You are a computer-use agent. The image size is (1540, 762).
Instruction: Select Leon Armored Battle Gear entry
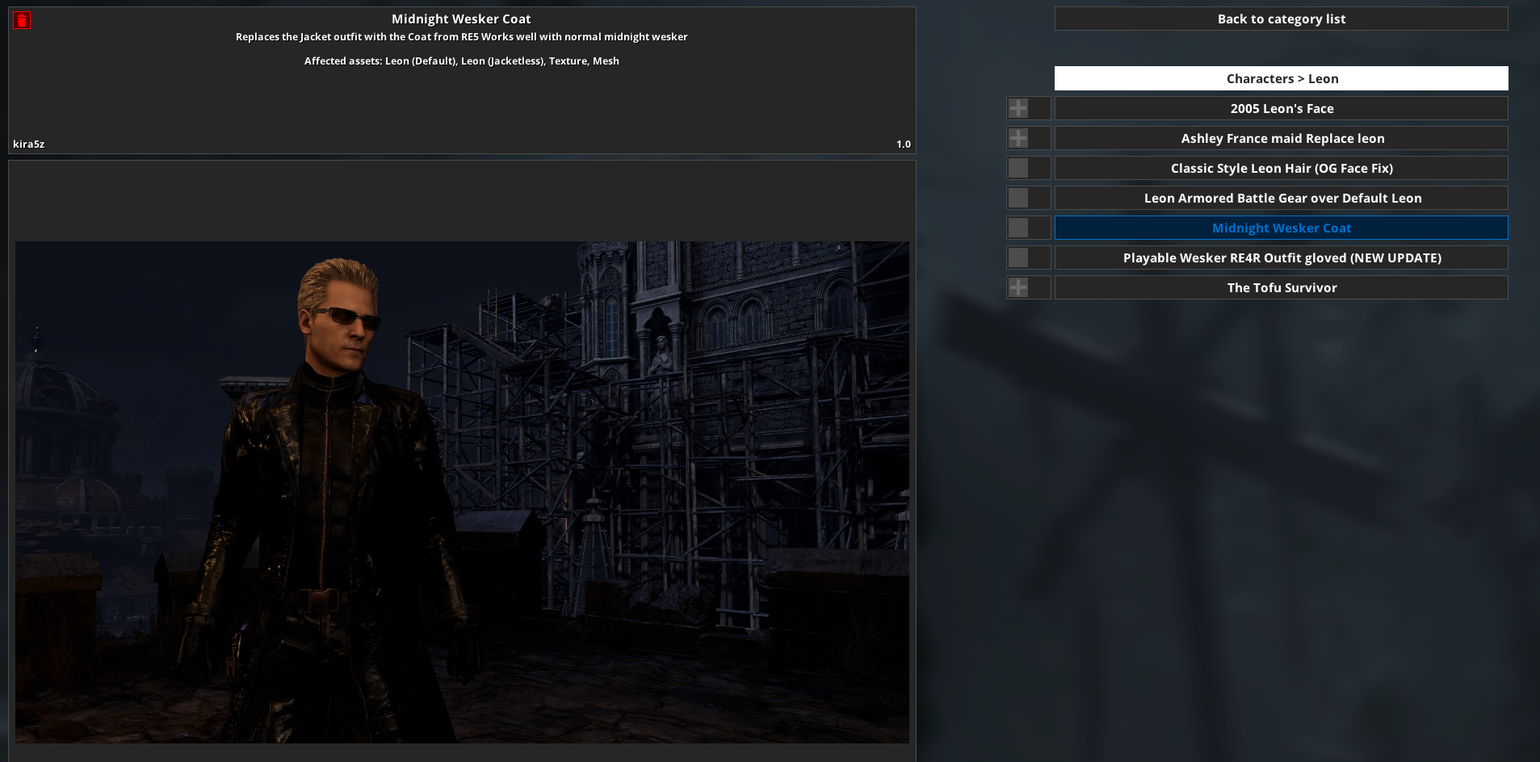coord(1281,198)
